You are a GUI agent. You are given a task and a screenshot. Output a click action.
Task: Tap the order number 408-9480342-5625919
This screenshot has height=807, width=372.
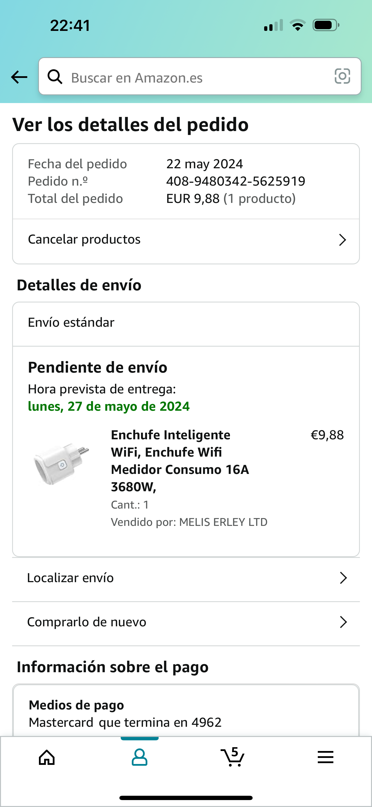click(236, 181)
